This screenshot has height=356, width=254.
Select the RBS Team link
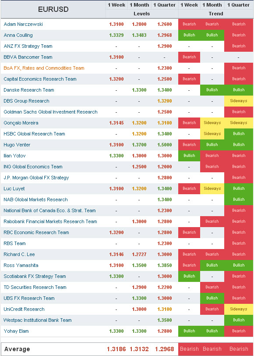click(x=14, y=243)
